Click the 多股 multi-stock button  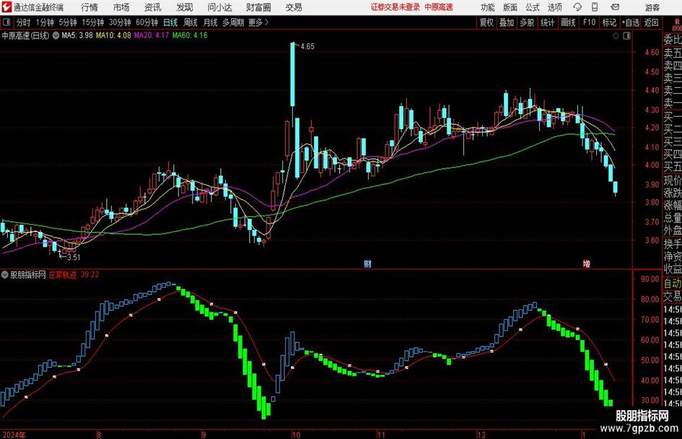click(527, 22)
